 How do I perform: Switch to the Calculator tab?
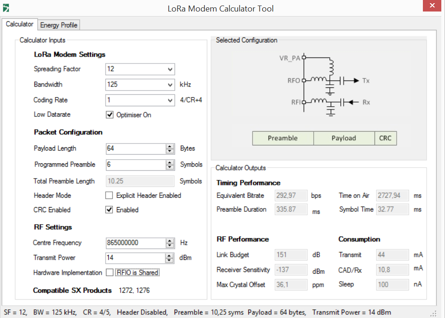(x=20, y=24)
